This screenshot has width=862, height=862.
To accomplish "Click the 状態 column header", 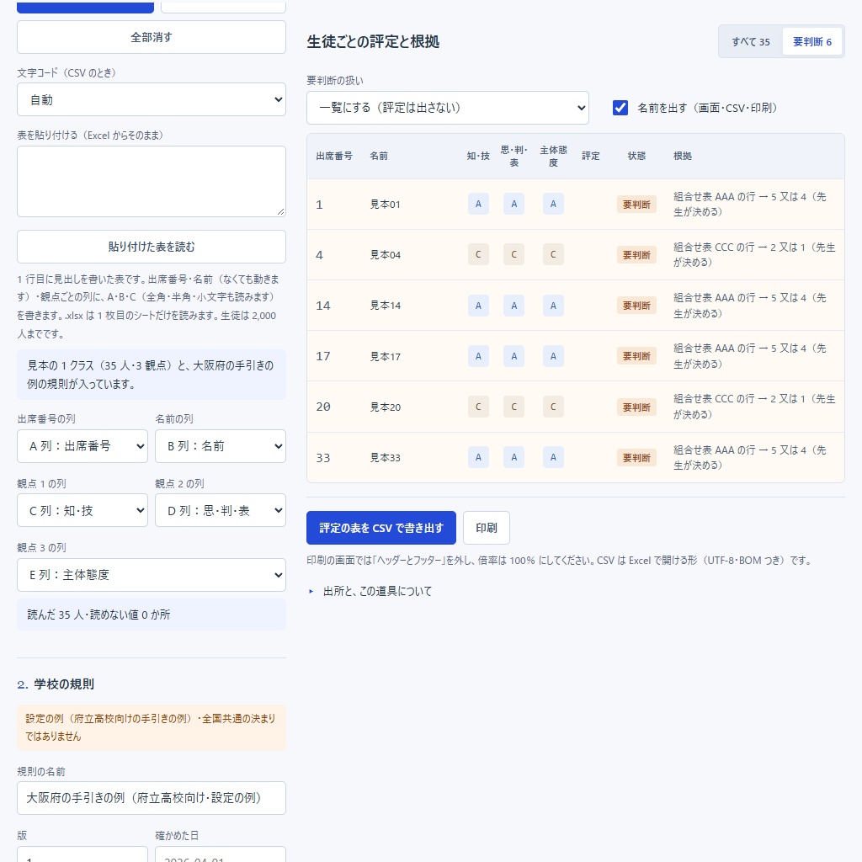I will coord(636,156).
